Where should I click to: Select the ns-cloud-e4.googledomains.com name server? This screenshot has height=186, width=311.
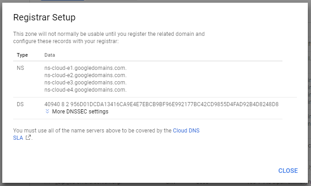pyautogui.click(x=85, y=90)
